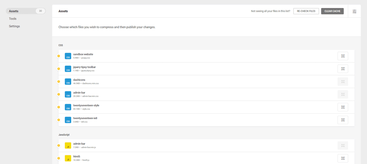367x164 pixels.
Task: Click the CSS file icon for admin-bar
Action: (68, 94)
